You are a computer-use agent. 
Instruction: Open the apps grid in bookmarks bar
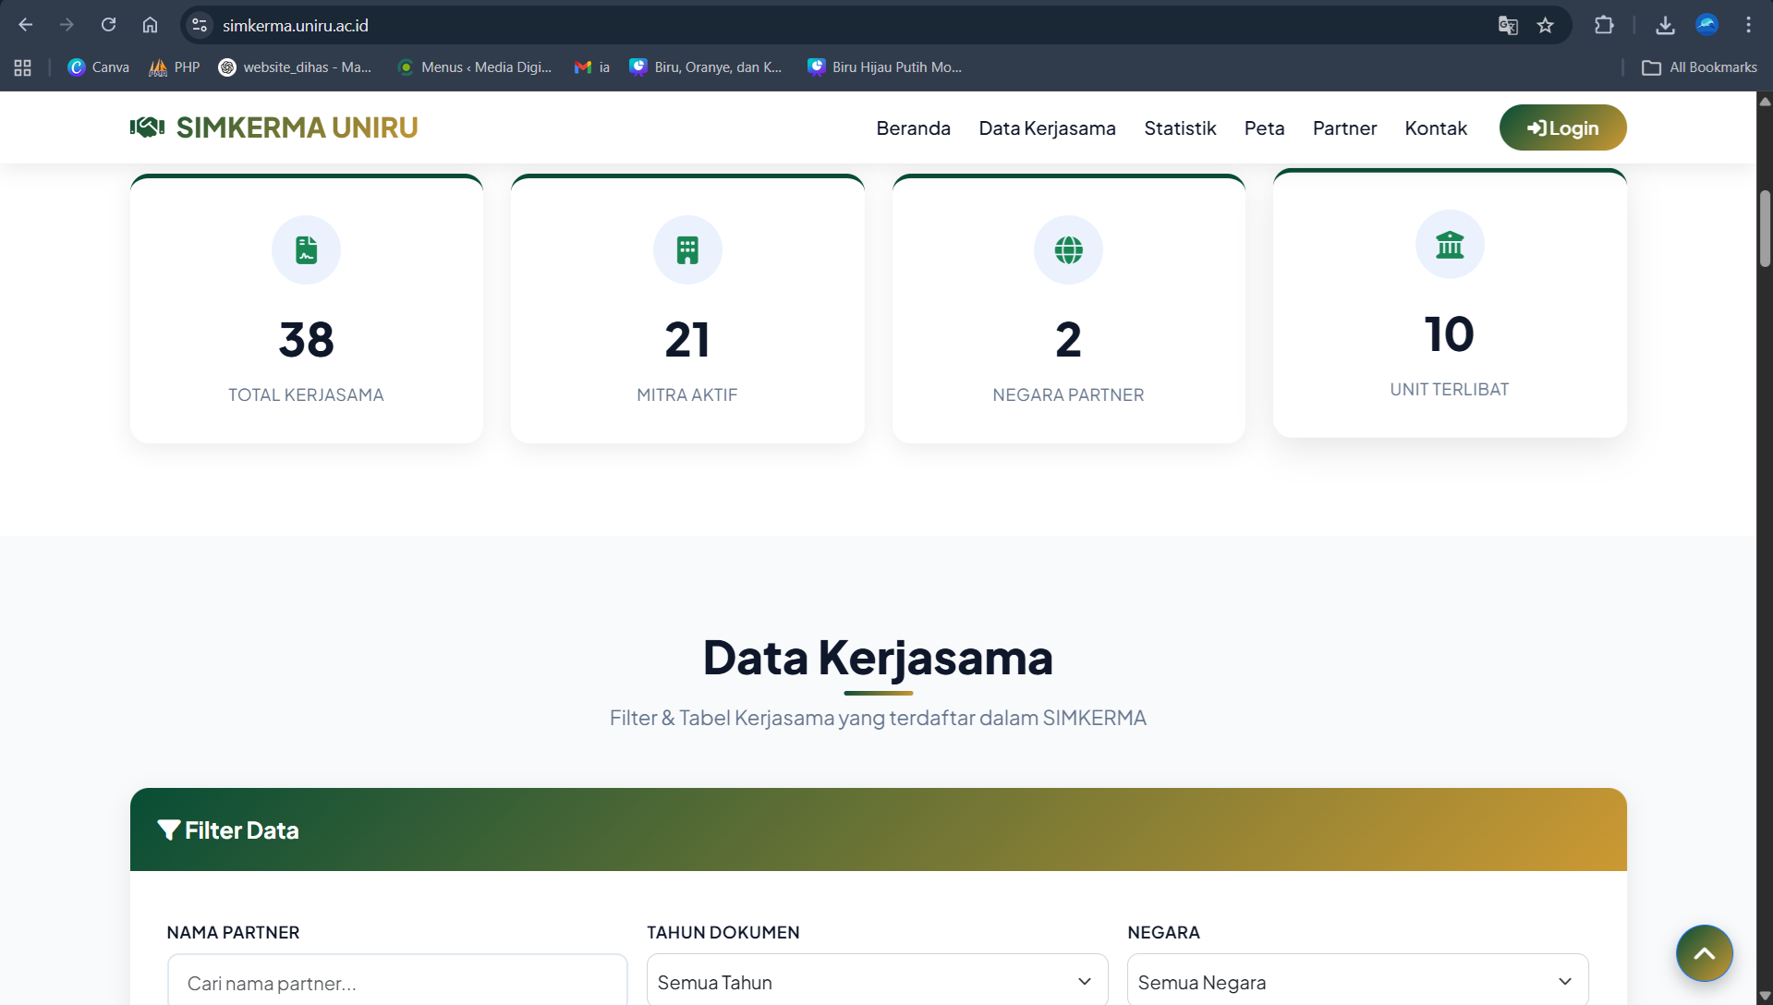tap(23, 67)
